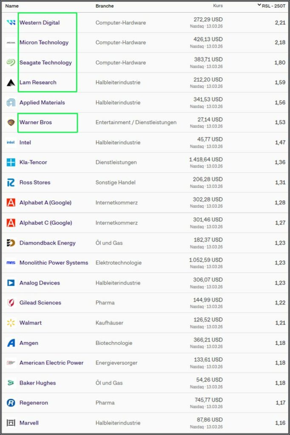Screen dimensions: 290x435
Task: Click the Intel logo icon
Action: tap(11, 142)
